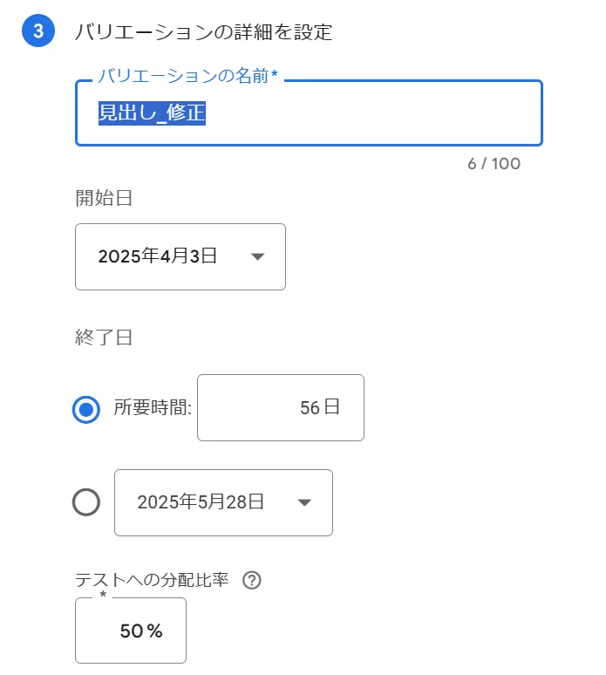Click the 開始日 section label

tap(104, 198)
